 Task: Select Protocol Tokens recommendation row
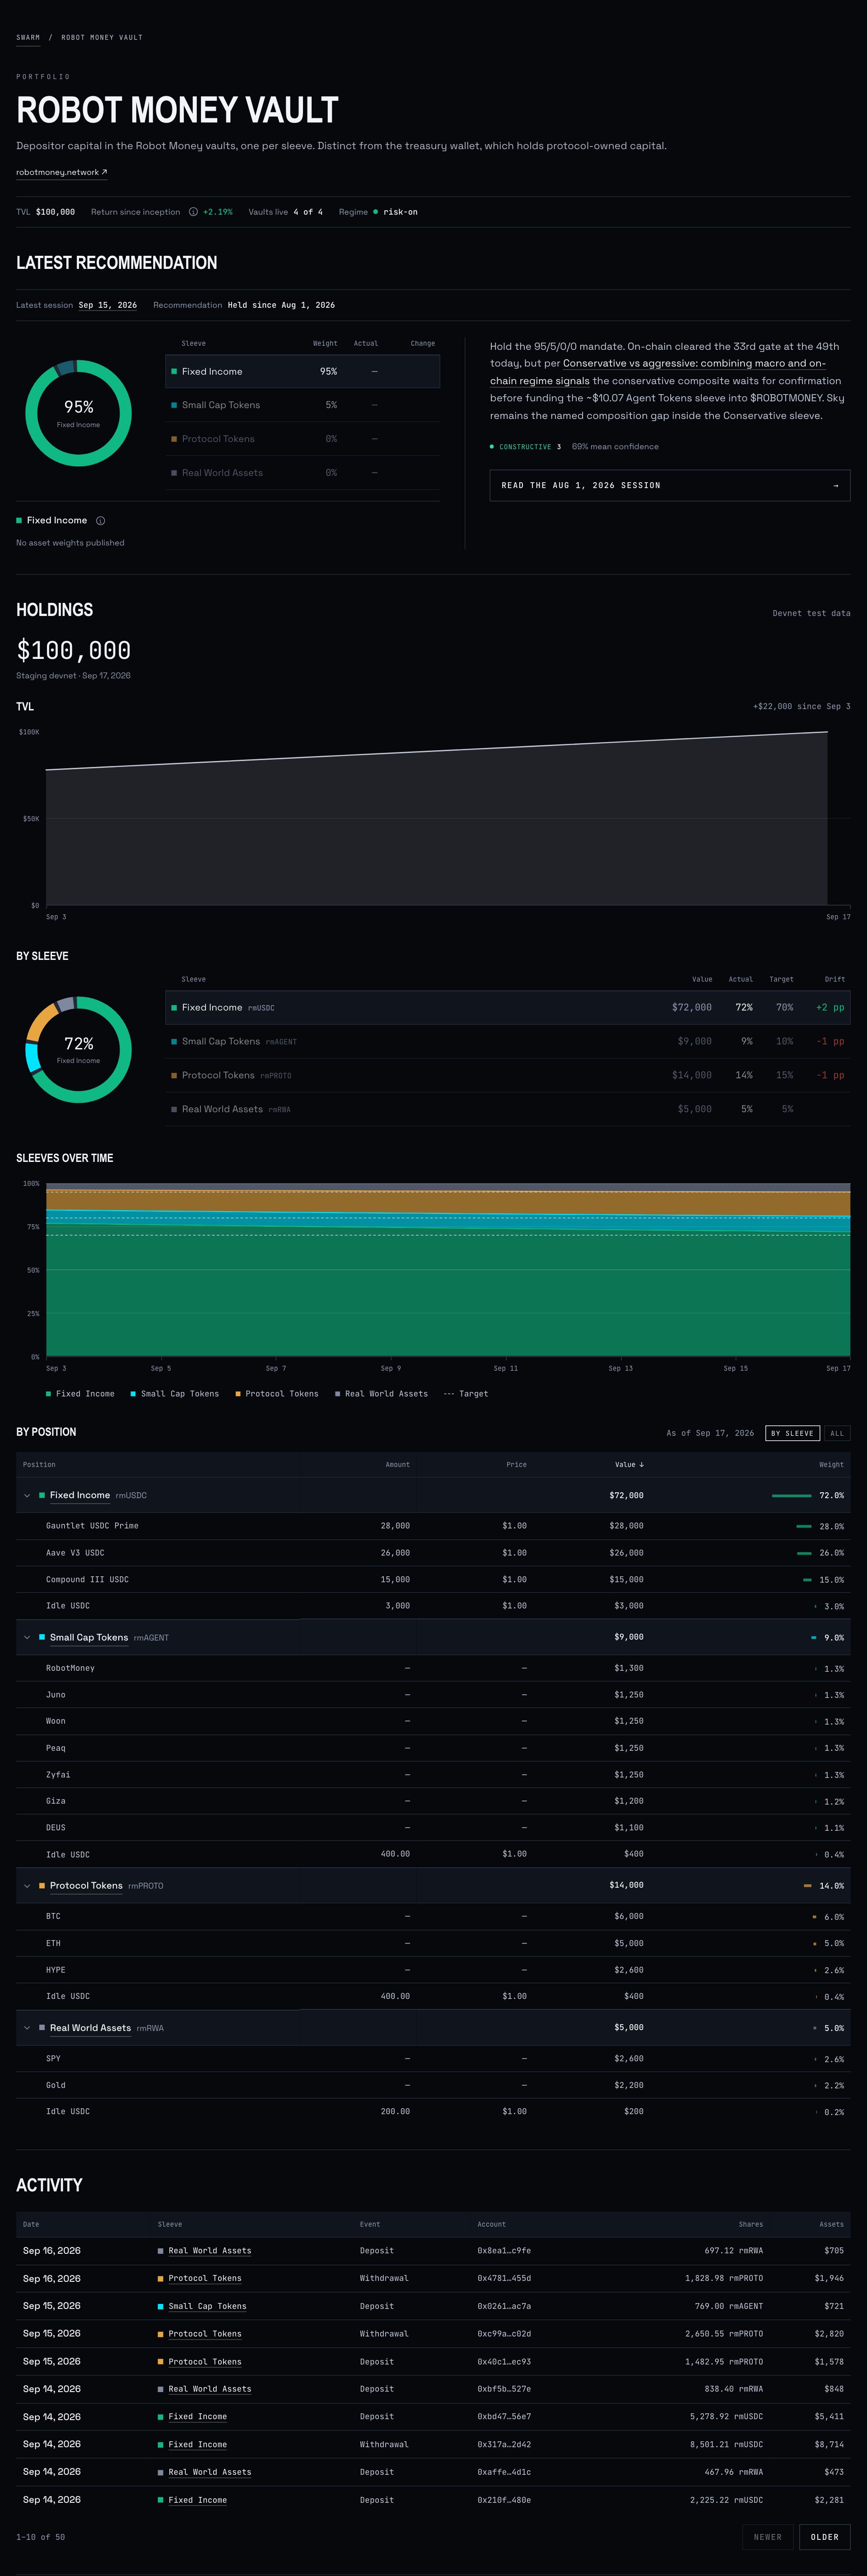point(303,439)
